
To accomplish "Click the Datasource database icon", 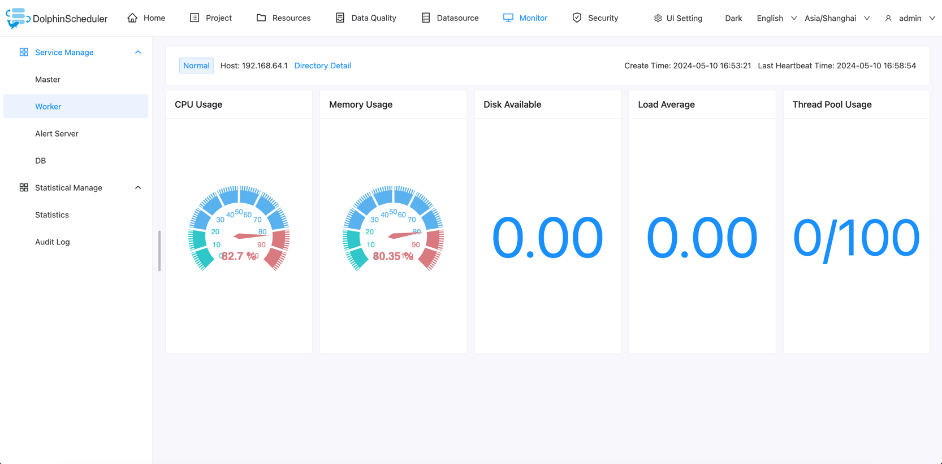I will coord(426,18).
